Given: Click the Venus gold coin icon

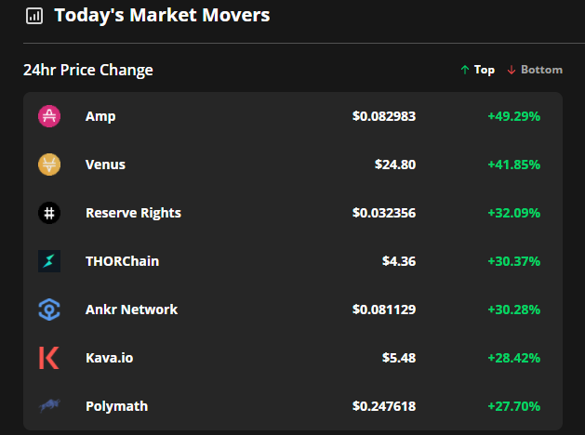Looking at the screenshot, I should point(49,165).
